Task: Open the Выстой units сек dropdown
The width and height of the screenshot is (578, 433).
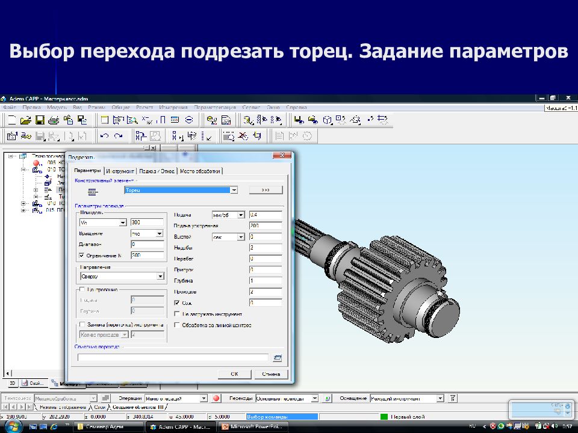Action: coord(241,237)
